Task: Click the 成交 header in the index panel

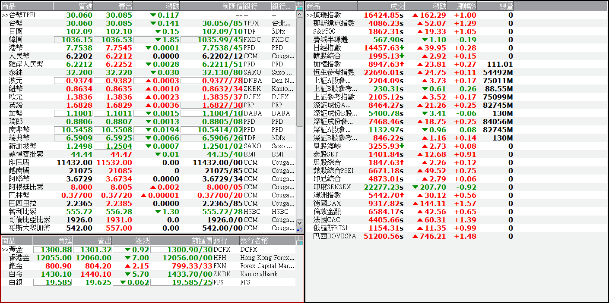Action: pos(381,6)
